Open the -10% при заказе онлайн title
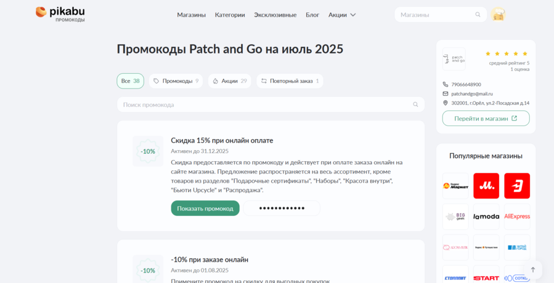This screenshot has width=554, height=283. tap(210, 260)
